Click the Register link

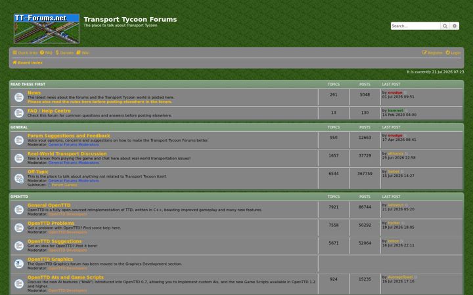pos(432,52)
